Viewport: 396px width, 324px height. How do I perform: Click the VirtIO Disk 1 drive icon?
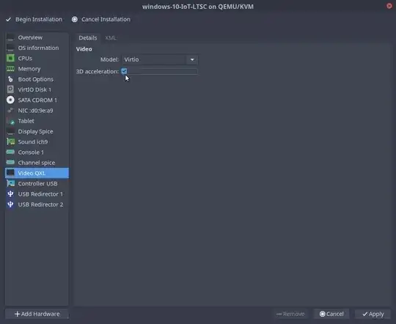click(x=10, y=89)
